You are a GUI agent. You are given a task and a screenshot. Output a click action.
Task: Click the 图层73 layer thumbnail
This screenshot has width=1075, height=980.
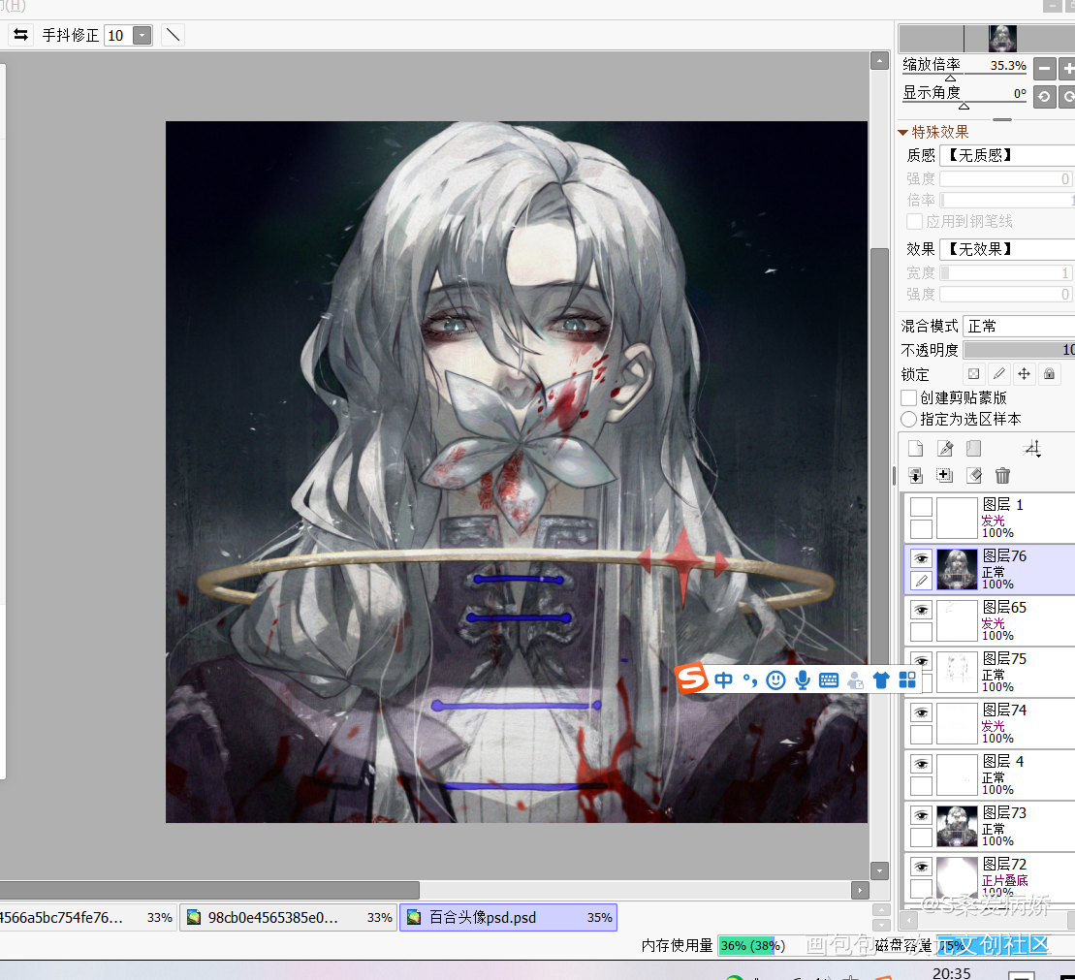tap(957, 827)
